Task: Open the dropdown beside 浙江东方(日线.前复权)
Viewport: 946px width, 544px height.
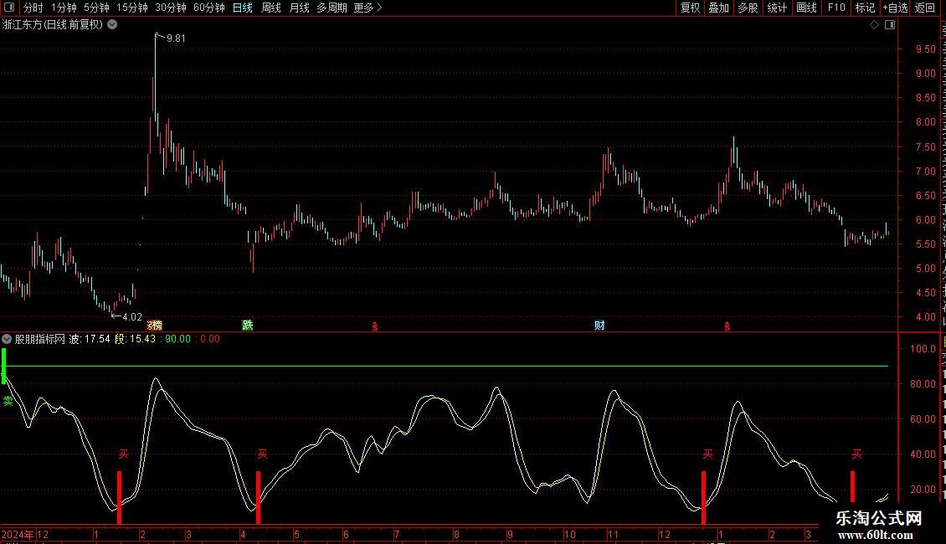Action: pos(112,25)
